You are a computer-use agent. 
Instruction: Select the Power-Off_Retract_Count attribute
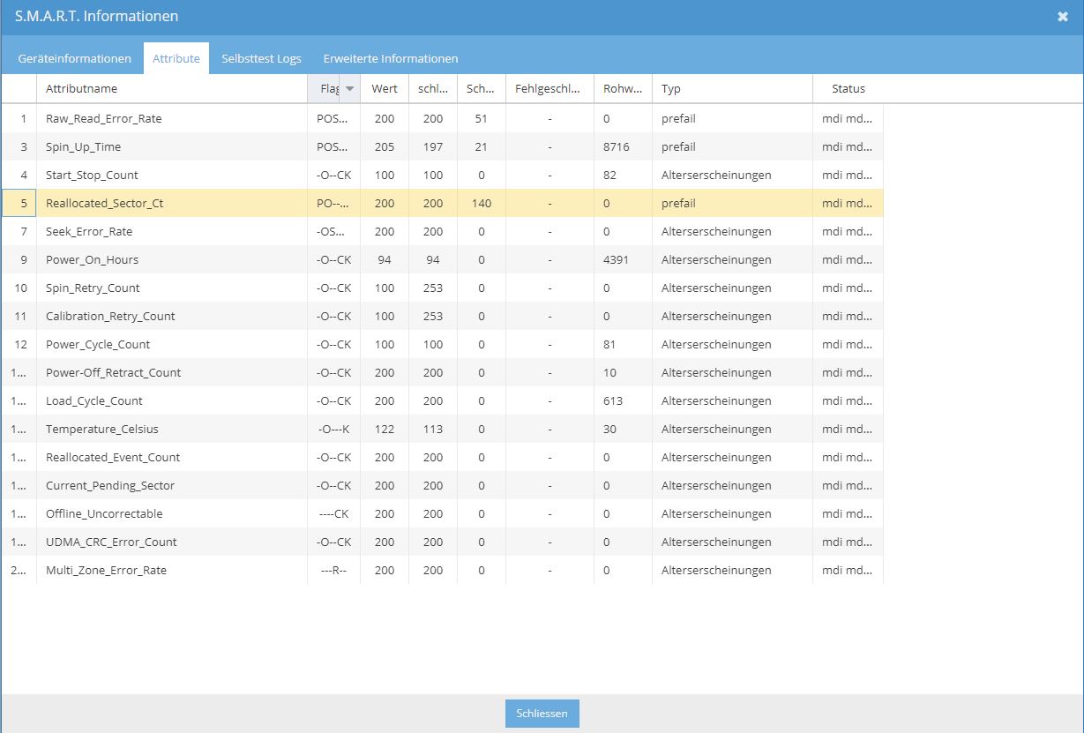pyautogui.click(x=114, y=372)
